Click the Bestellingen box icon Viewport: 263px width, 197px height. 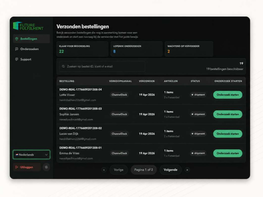[17, 39]
